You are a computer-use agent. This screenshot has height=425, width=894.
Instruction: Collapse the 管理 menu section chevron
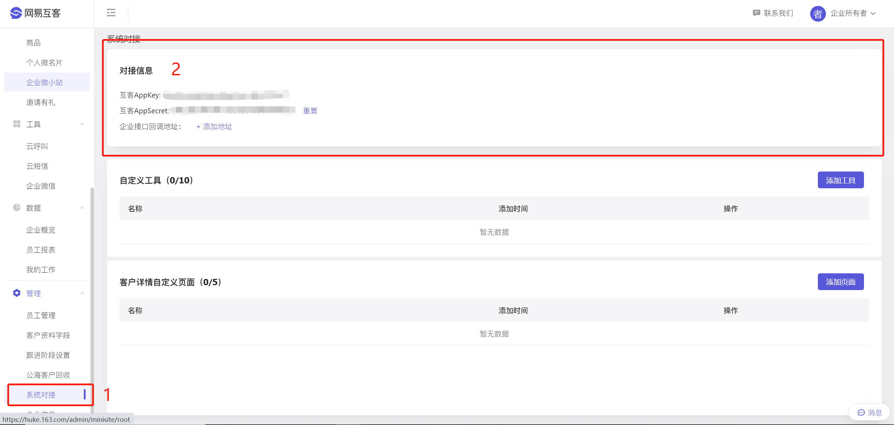(82, 293)
